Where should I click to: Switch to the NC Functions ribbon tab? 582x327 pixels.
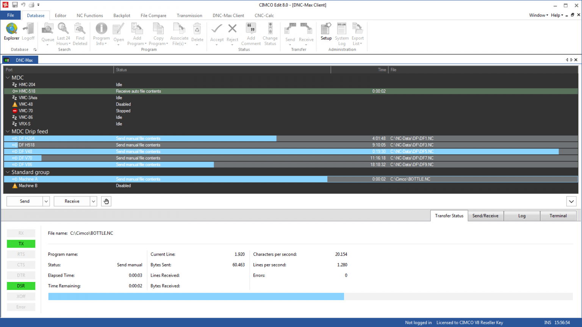click(x=90, y=16)
